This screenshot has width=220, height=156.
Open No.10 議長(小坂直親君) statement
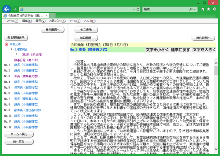click(x=26, y=116)
